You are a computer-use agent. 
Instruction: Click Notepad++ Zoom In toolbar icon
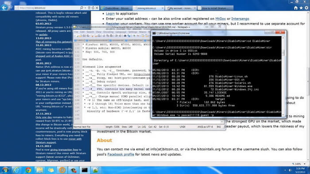pos(134,36)
